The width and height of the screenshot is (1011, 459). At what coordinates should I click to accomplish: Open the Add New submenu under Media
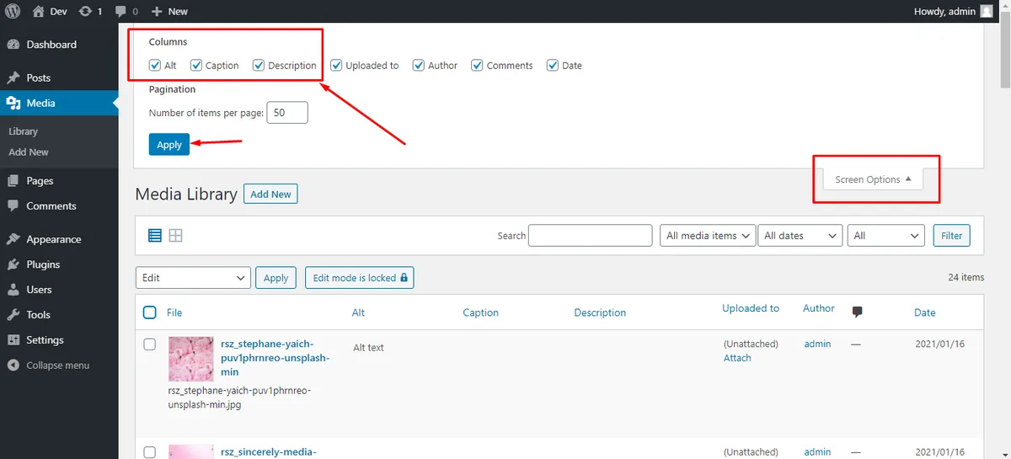click(29, 152)
